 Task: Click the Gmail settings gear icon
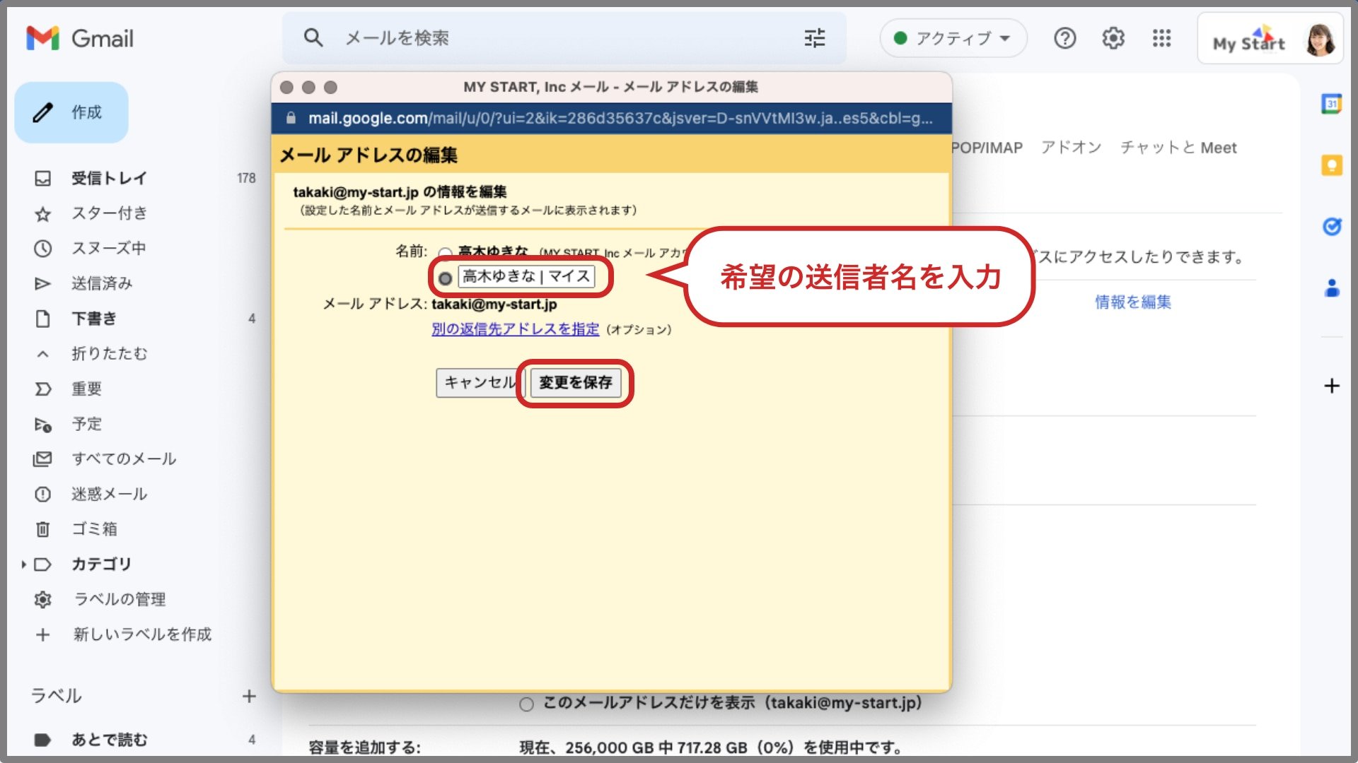click(1113, 39)
